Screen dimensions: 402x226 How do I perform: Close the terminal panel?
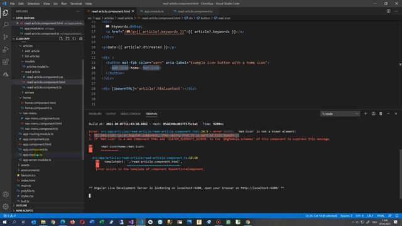(396, 114)
